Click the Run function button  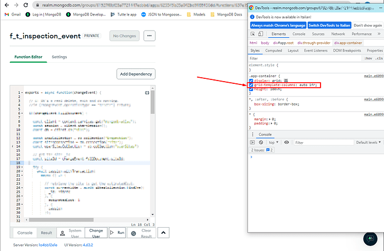pos(116,233)
